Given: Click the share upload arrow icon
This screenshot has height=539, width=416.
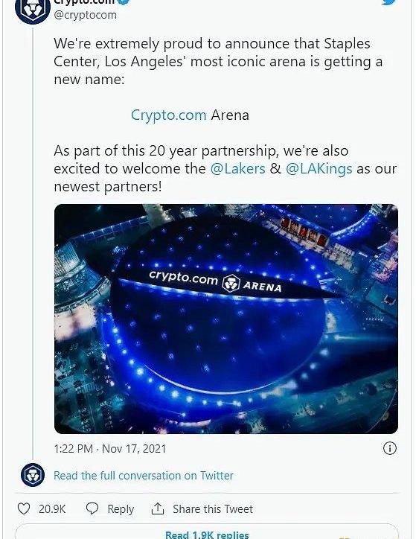Looking at the screenshot, I should tap(158, 508).
